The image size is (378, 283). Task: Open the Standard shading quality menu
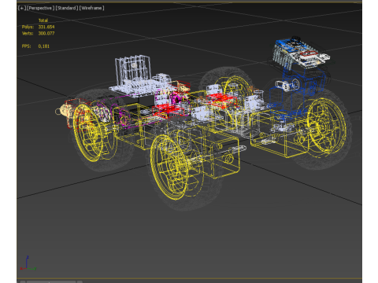click(67, 8)
